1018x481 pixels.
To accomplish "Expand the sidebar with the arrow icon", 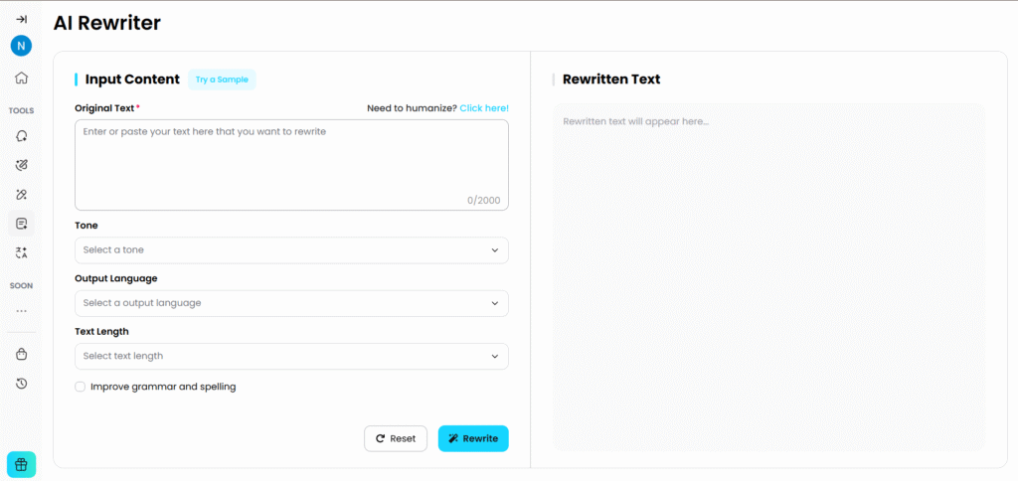I will click(x=22, y=20).
